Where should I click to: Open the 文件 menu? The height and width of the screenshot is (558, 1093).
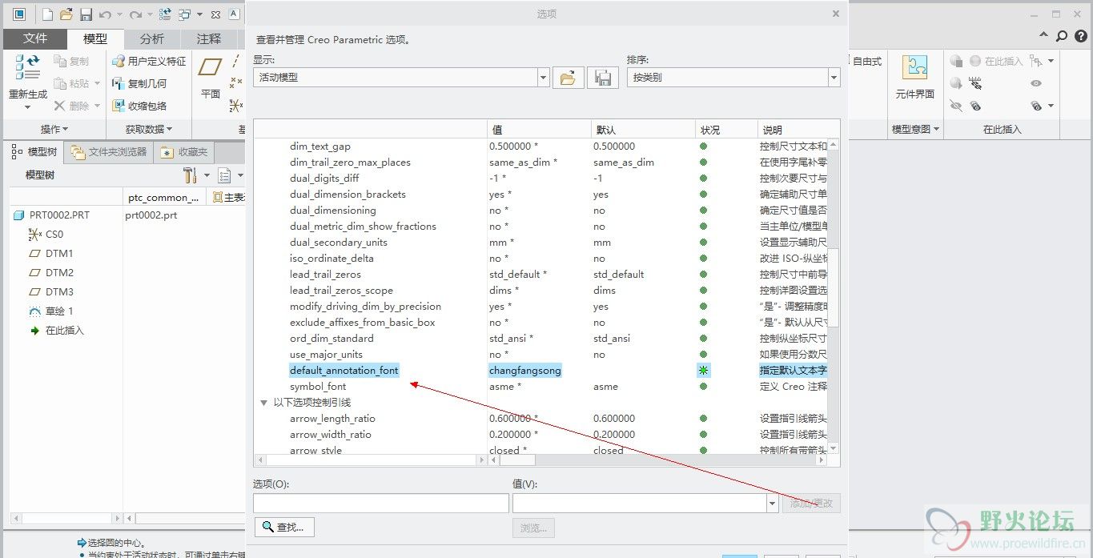35,38
